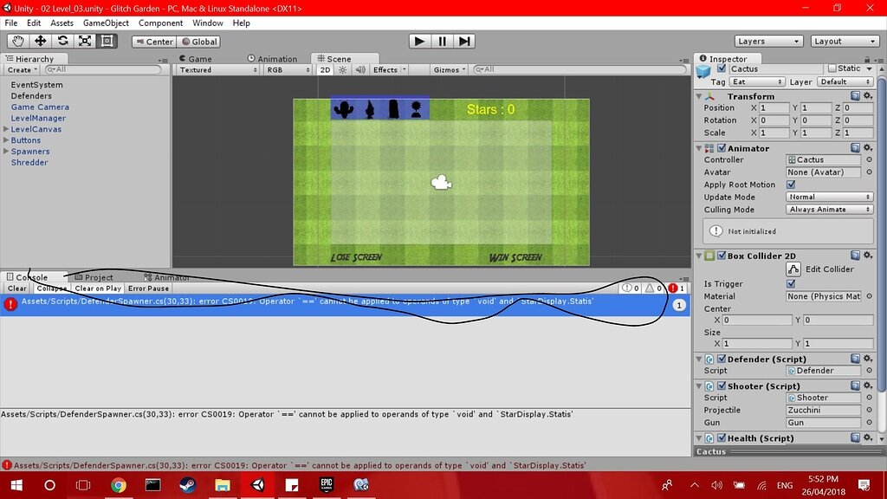Open the Component menu
The image size is (887, 499).
160,23
